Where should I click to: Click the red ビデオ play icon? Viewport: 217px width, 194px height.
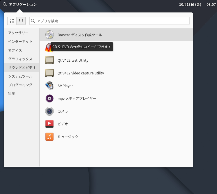click(x=49, y=124)
